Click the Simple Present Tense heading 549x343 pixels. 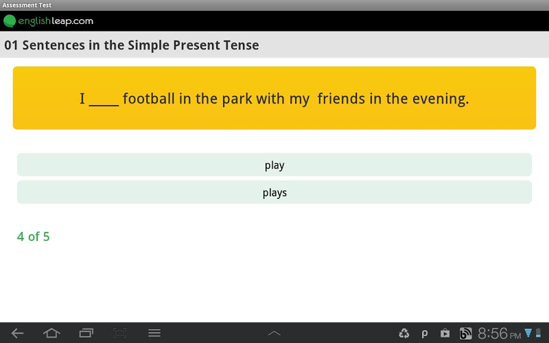[x=132, y=46]
